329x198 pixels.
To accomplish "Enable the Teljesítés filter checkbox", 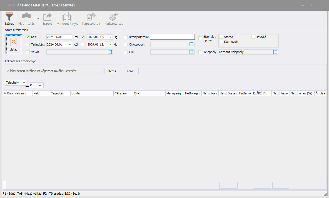I will point(28,44).
